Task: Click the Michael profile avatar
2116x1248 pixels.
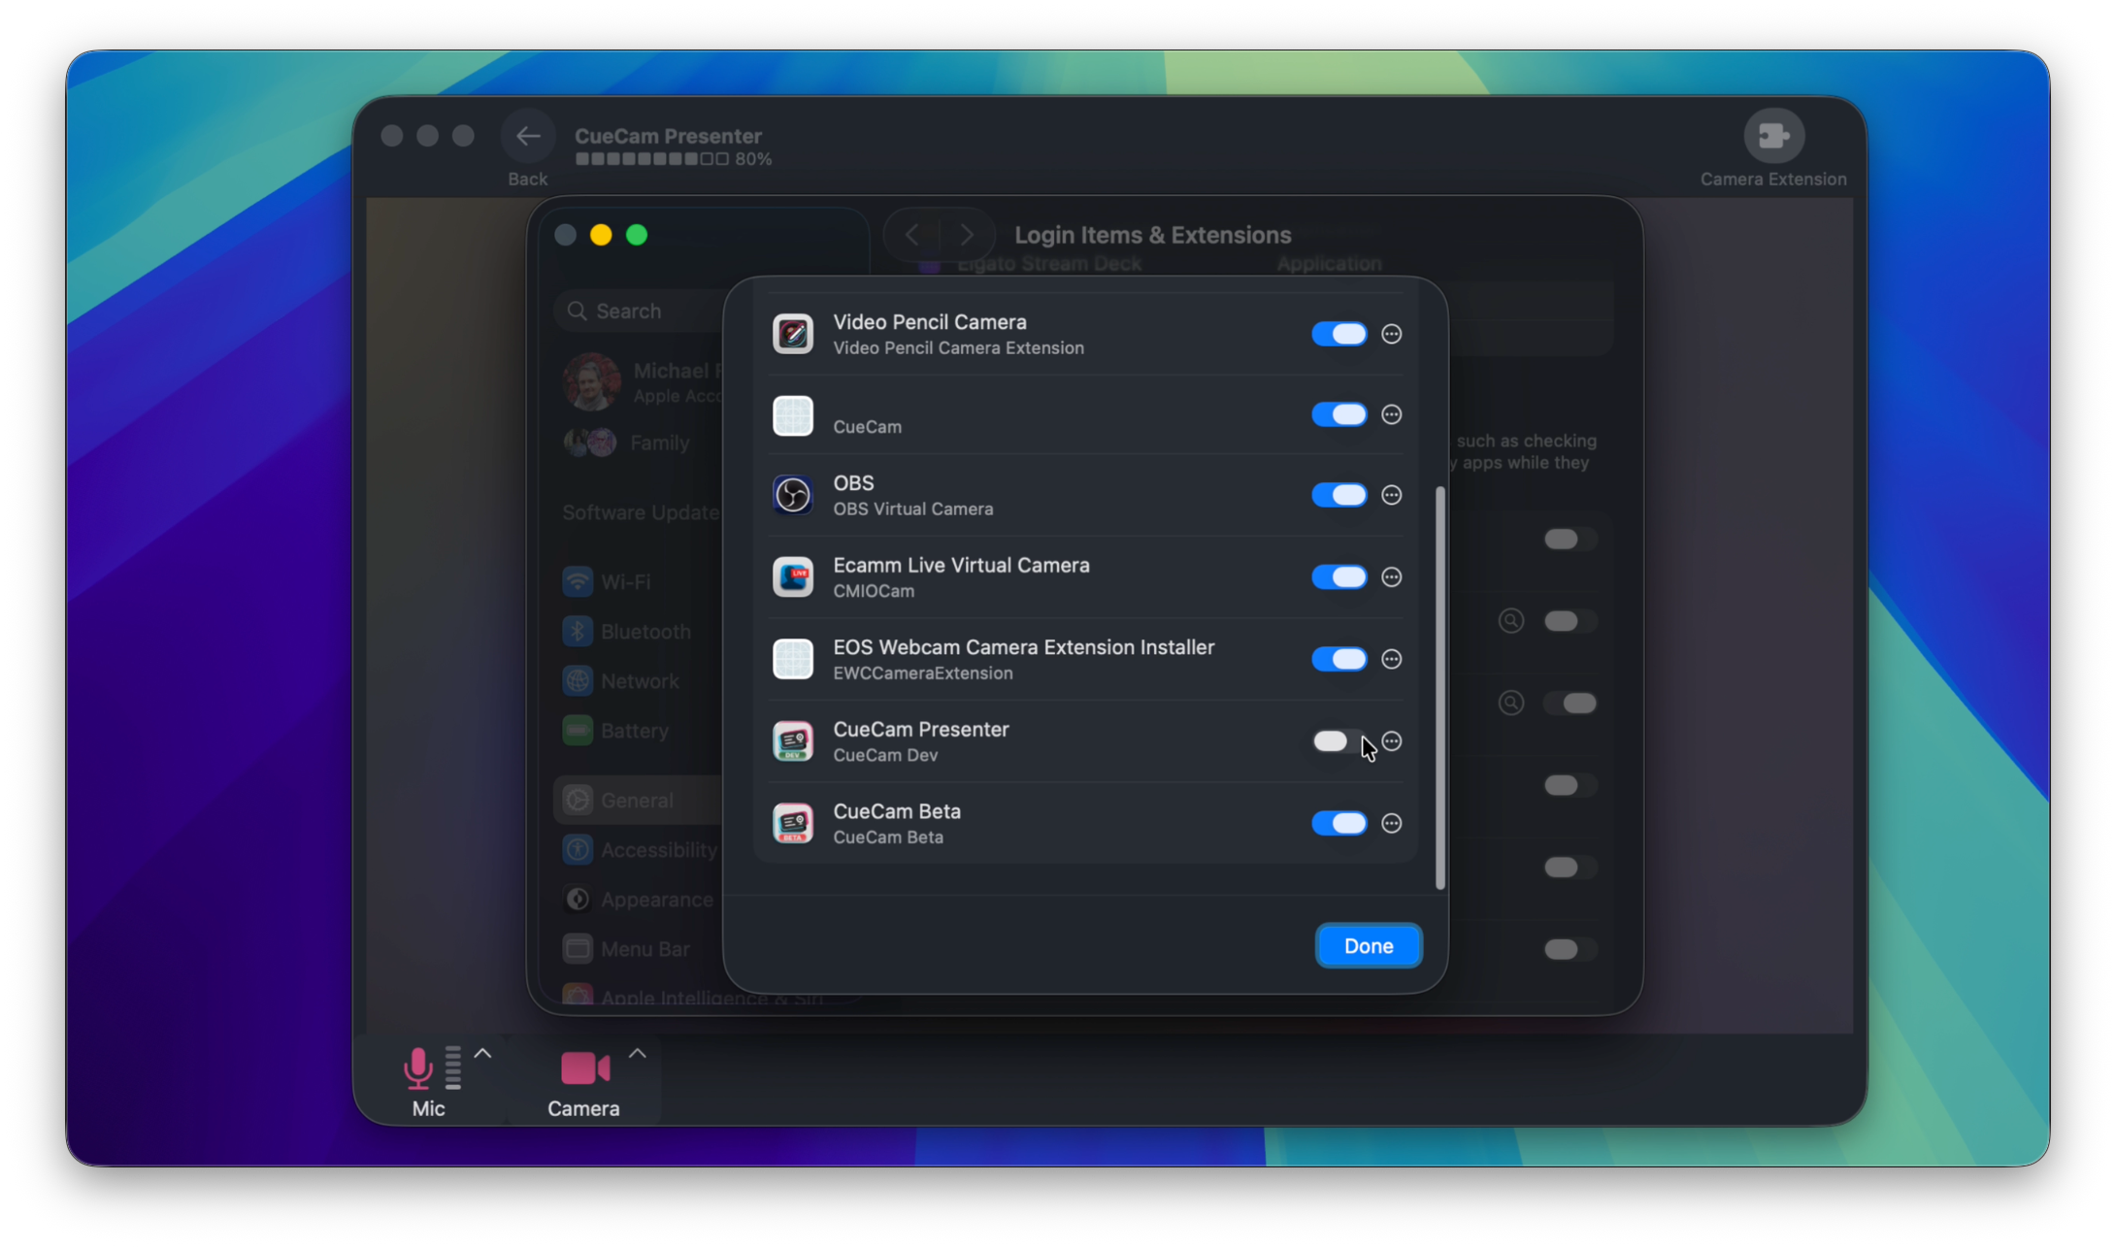Action: coord(591,381)
